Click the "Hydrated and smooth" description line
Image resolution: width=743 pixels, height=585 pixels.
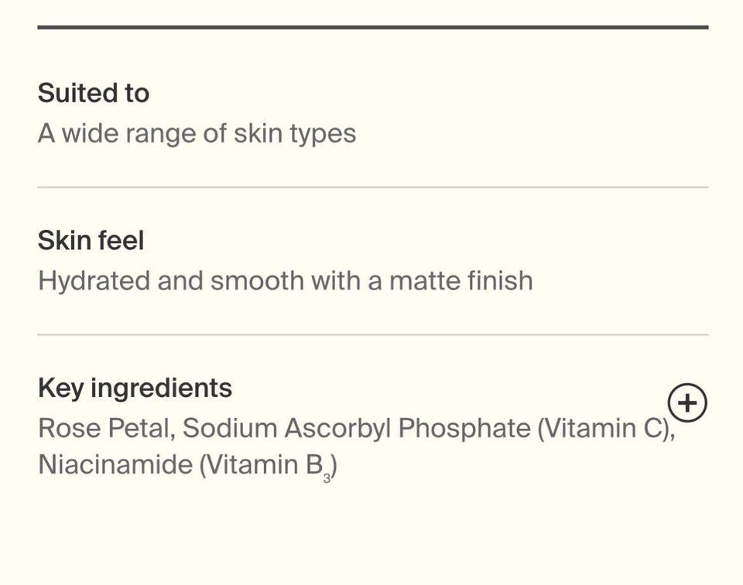pyautogui.click(x=285, y=280)
